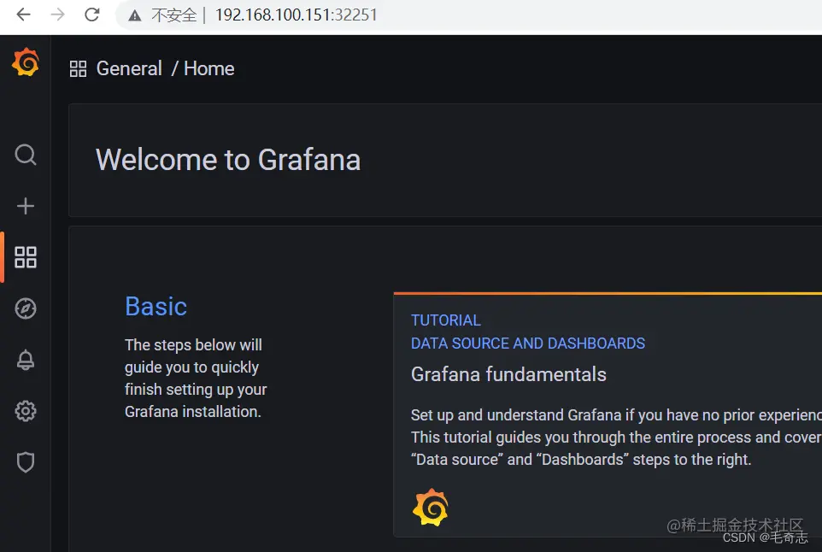Viewport: 822px width, 552px height.
Task: Open the Server Admin shield icon
Action: coord(26,462)
